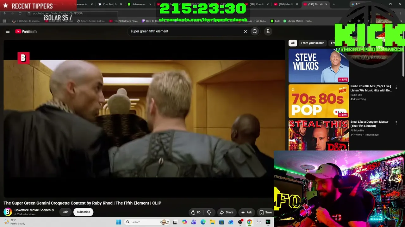Viewport: 405px width, 227px height.
Task: Open browser apps grid in bookmarks bar
Action: pos(4,21)
